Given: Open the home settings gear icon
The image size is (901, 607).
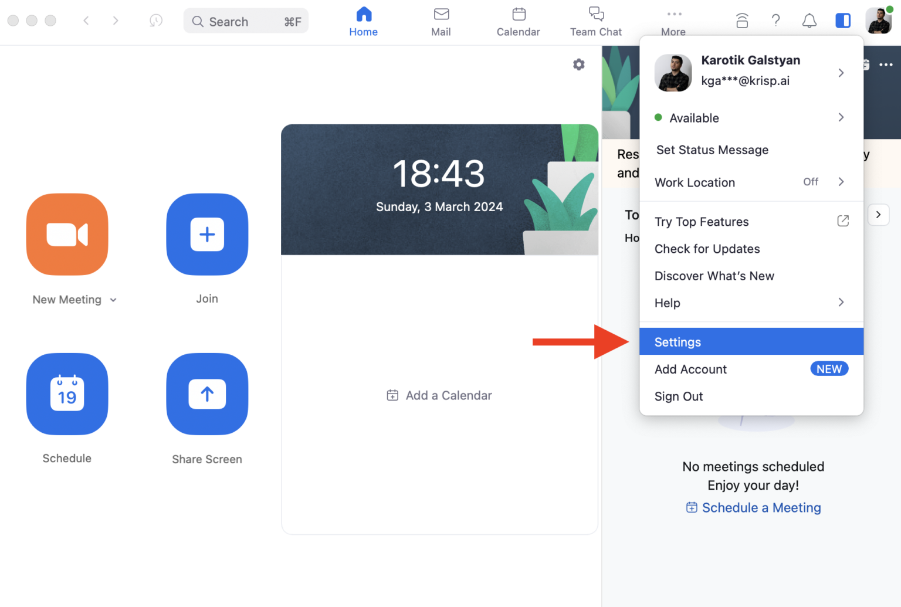Looking at the screenshot, I should point(578,65).
